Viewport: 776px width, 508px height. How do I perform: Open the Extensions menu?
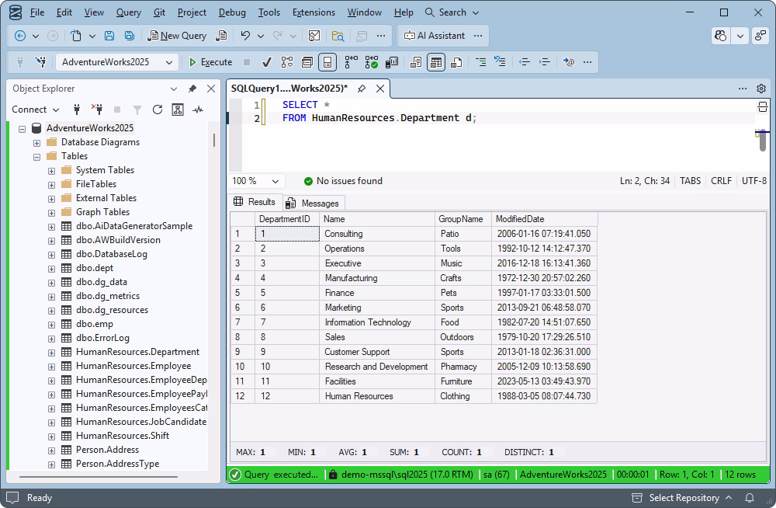pyautogui.click(x=314, y=12)
